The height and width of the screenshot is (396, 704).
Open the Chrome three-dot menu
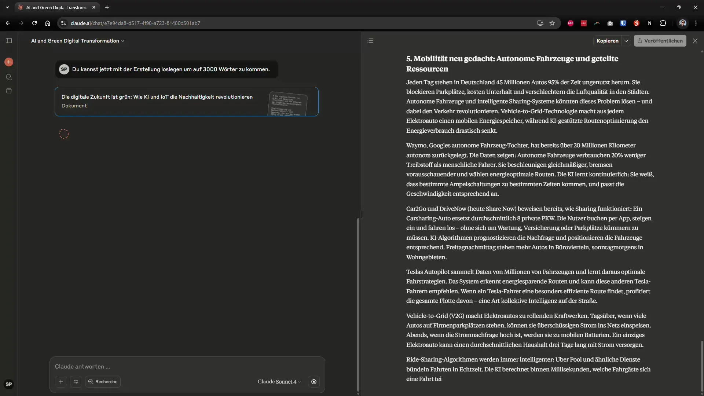(696, 23)
